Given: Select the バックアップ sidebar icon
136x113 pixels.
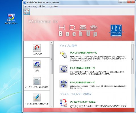Looking at the screenshot, I should coord(37,48).
